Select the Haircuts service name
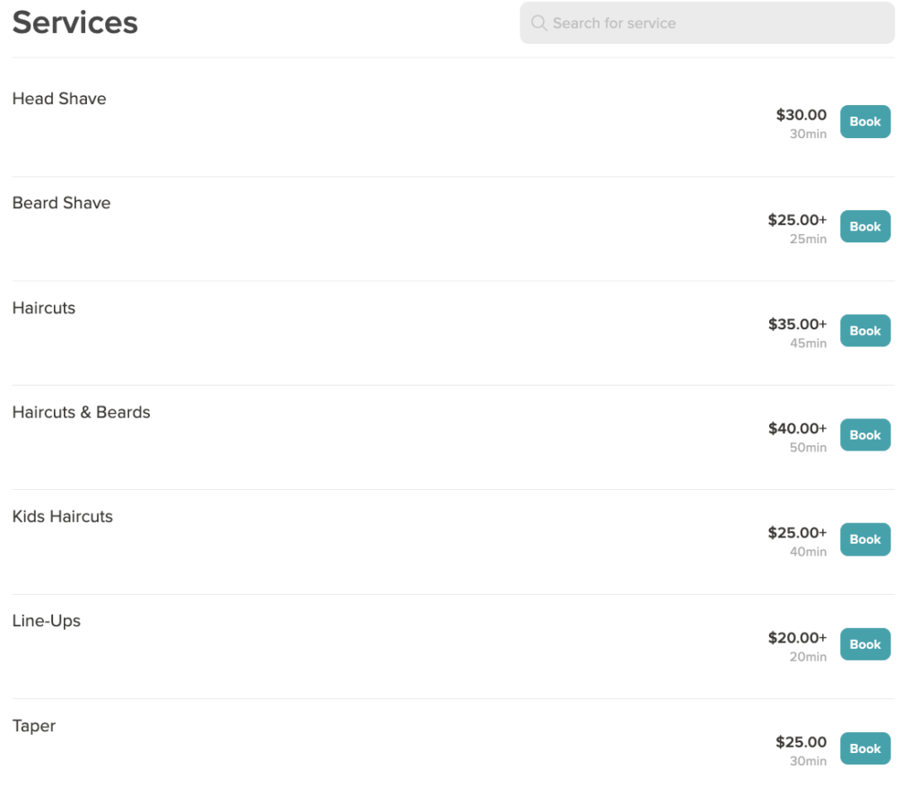The image size is (919, 796). pos(44,308)
